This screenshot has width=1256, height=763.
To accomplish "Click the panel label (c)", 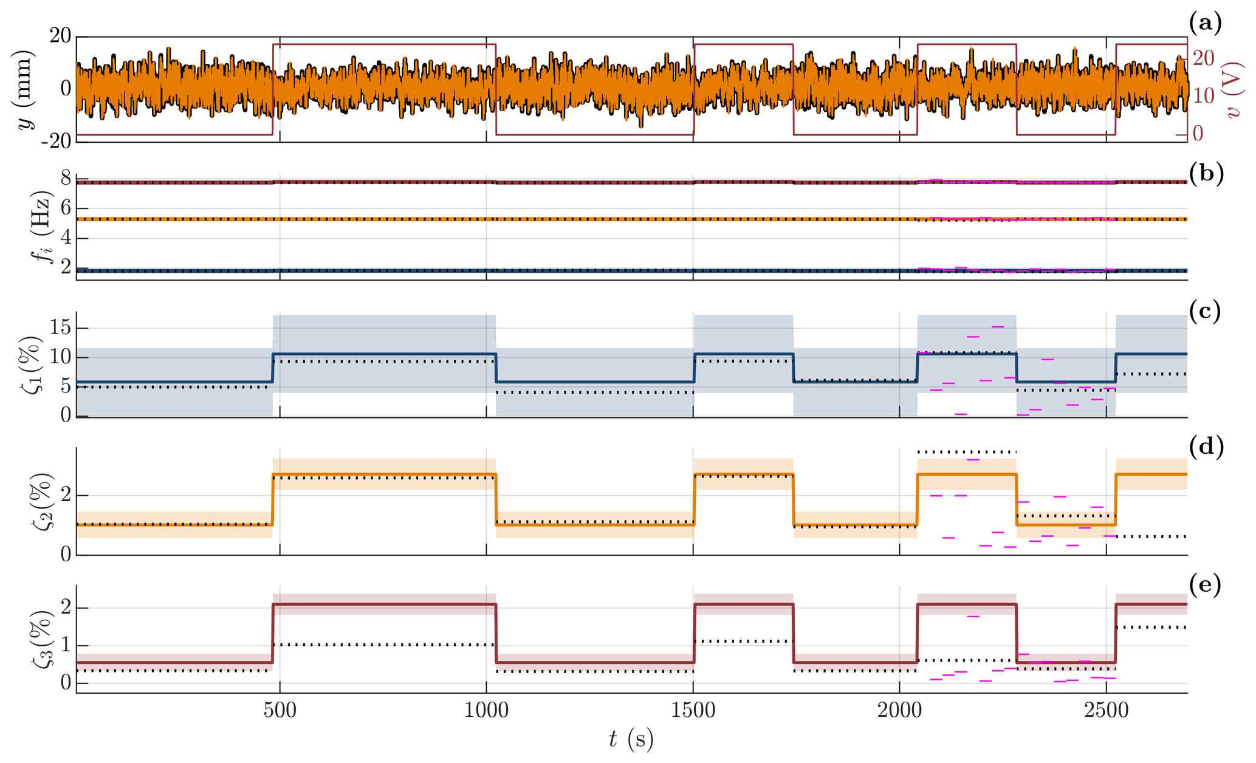I will tap(1204, 311).
